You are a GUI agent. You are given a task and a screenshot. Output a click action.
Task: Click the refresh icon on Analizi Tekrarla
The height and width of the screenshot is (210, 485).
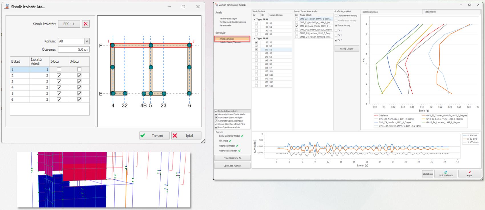point(446,172)
